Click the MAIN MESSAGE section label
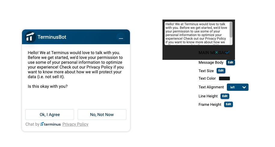The image size is (275, 147). coord(214,53)
